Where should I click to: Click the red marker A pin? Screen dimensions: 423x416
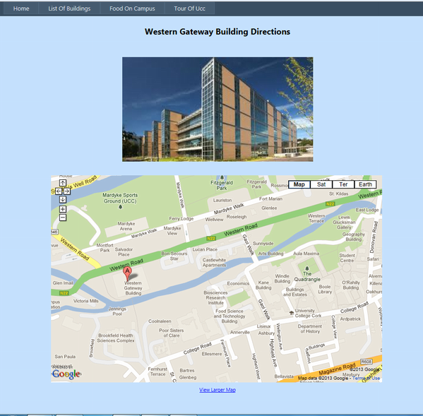pos(127,273)
